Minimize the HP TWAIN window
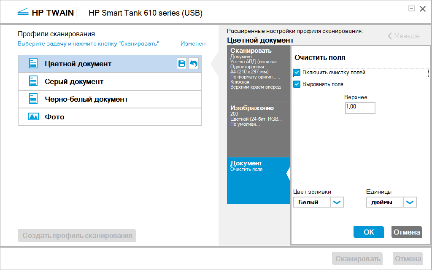 coord(411,9)
